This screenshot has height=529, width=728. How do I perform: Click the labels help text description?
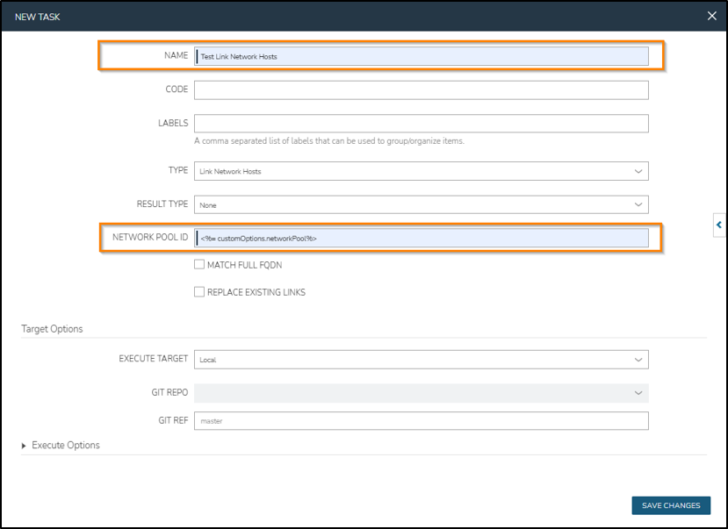click(x=329, y=141)
